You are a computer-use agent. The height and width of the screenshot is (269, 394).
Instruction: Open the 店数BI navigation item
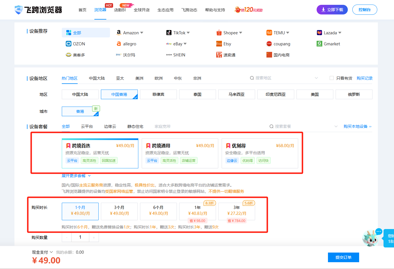[x=120, y=10]
